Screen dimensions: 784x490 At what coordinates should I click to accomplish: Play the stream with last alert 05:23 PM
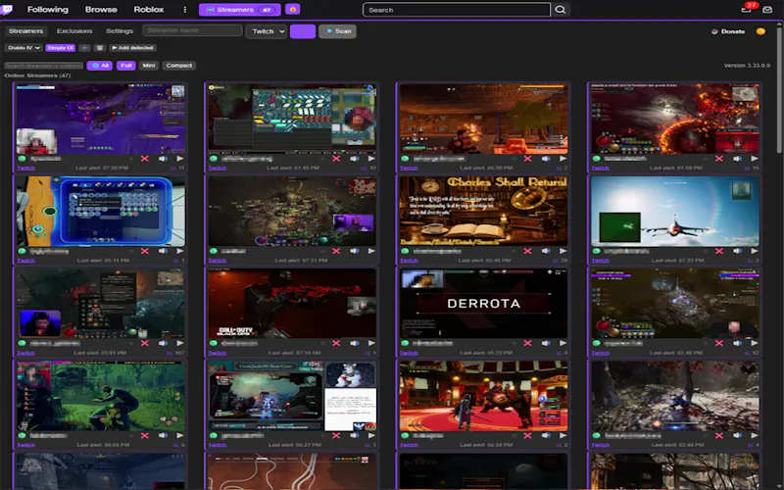(563, 343)
